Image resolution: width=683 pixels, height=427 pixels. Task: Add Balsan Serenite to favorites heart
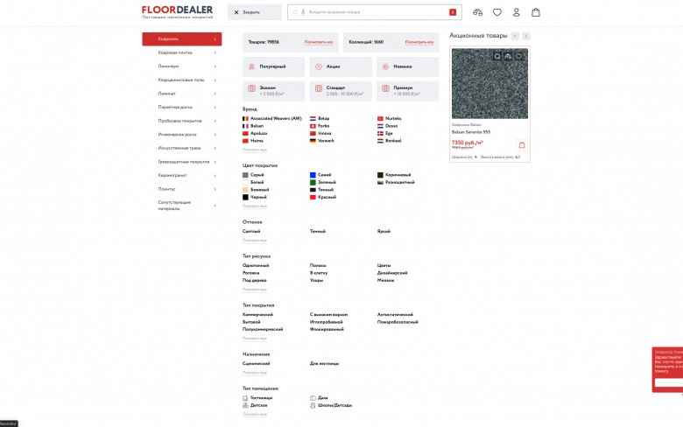518,56
